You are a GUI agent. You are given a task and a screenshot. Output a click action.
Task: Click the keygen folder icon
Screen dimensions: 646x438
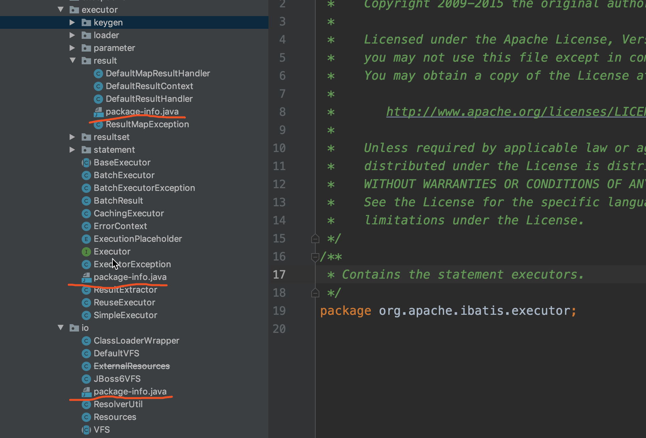(86, 23)
